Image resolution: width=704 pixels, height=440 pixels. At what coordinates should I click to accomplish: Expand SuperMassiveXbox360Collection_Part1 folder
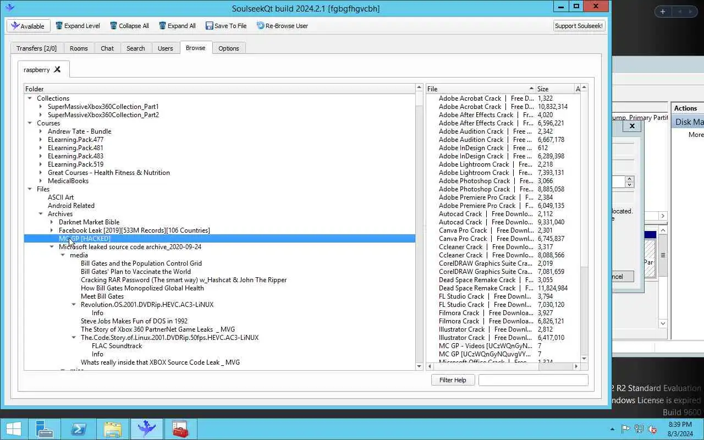41,107
